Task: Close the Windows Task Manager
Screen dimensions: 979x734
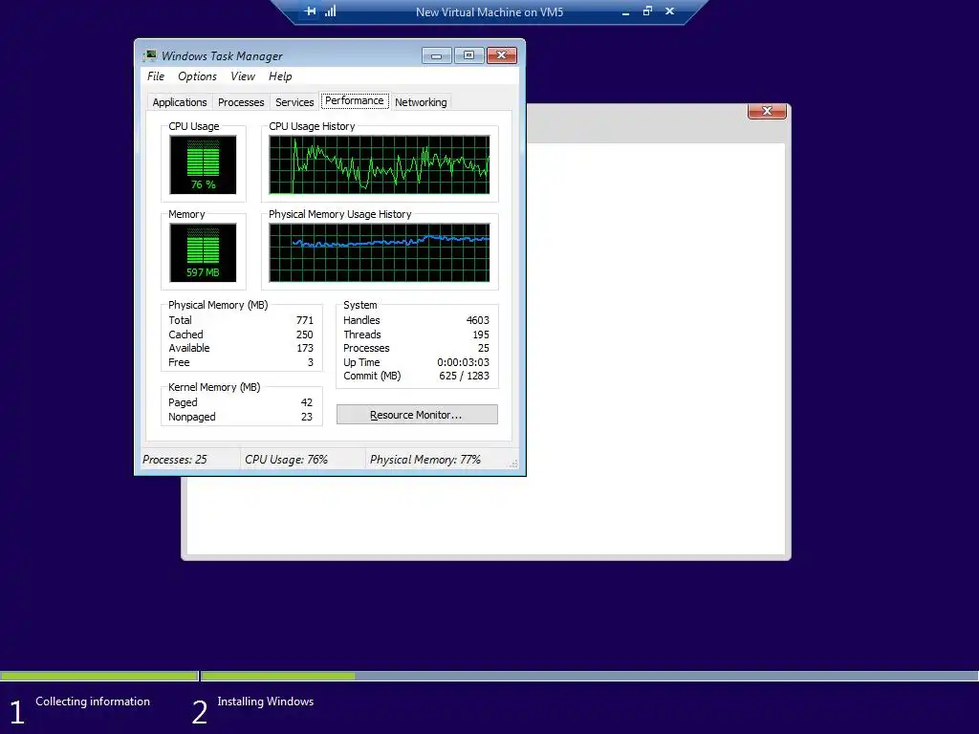Action: (x=501, y=55)
